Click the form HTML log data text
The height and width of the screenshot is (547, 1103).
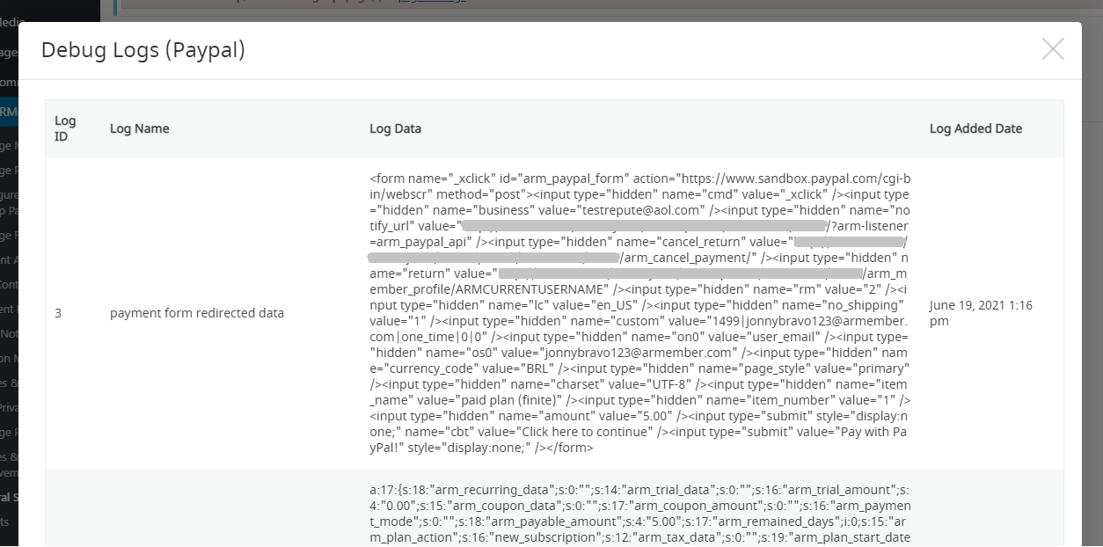639,313
